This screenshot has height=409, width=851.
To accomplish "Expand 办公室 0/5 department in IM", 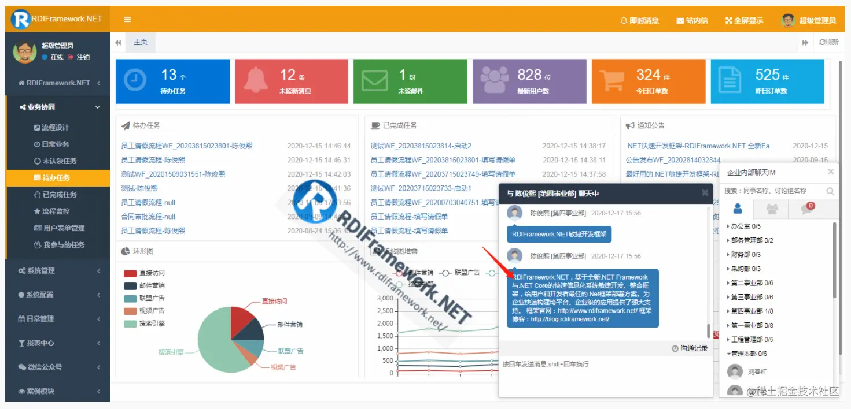I will point(743,226).
